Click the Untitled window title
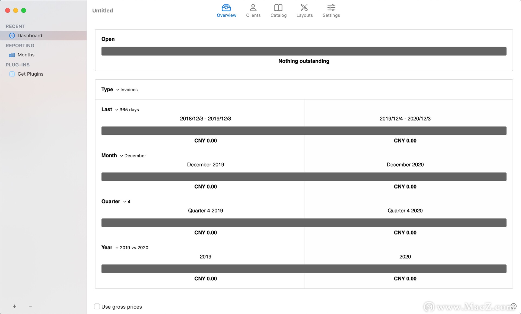Viewport: 521px width, 314px height. pos(103,11)
